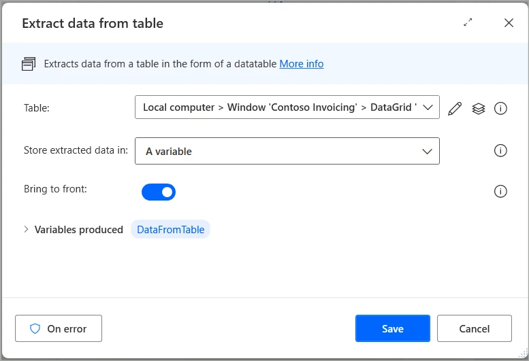529x361 pixels.
Task: Close the Extract data from table dialog
Action: pos(509,22)
